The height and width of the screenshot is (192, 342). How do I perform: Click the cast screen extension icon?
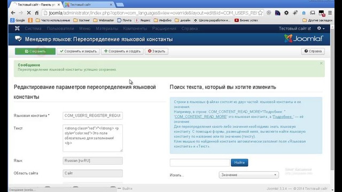[x=313, y=13]
